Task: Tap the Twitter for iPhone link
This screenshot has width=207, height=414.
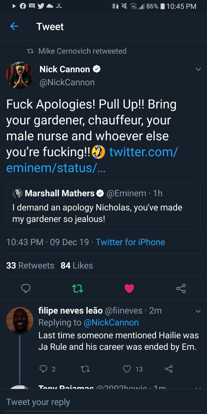Action: point(130,242)
